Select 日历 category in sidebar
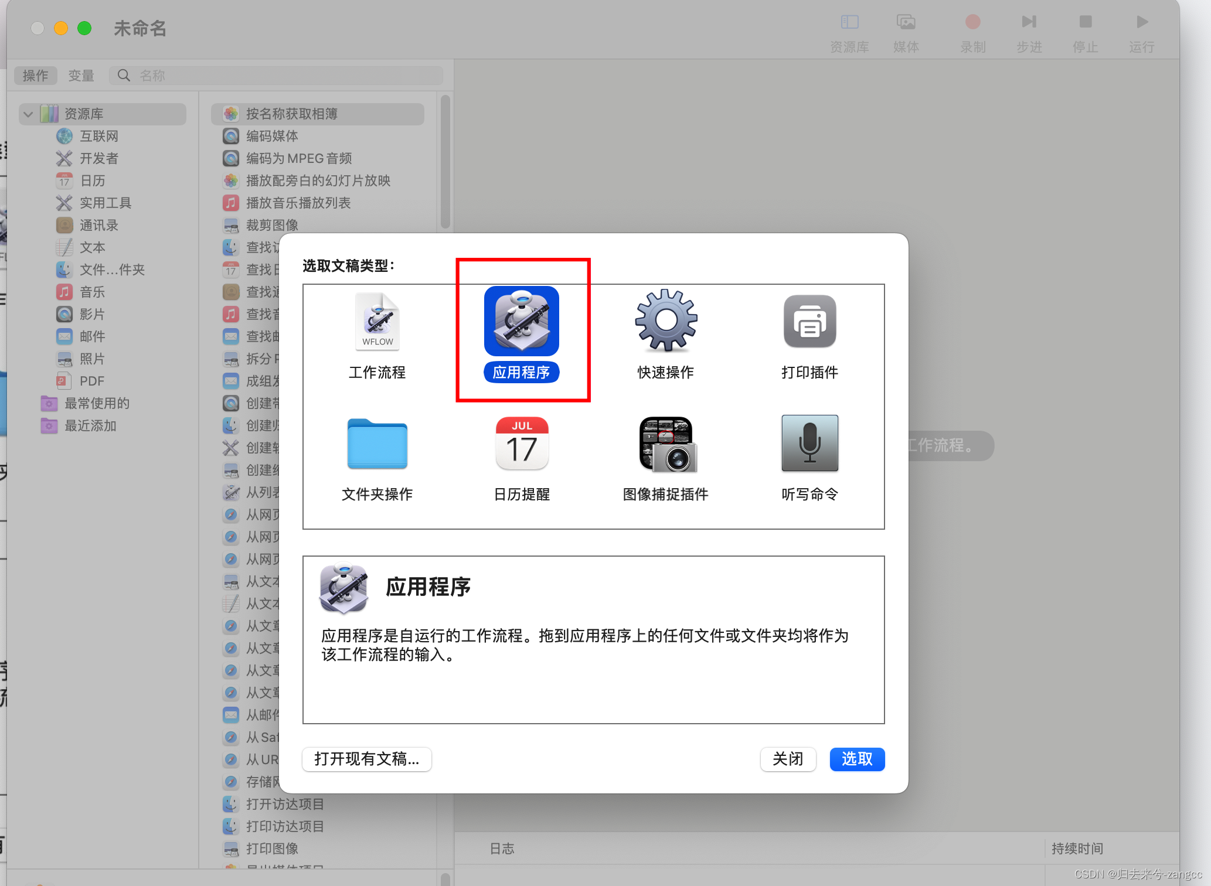 click(93, 180)
